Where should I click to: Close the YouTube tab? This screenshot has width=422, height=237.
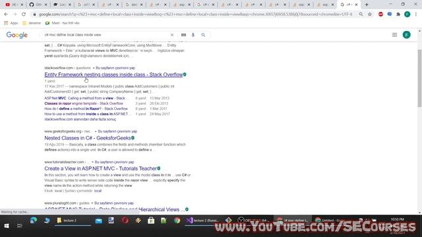[22, 5]
